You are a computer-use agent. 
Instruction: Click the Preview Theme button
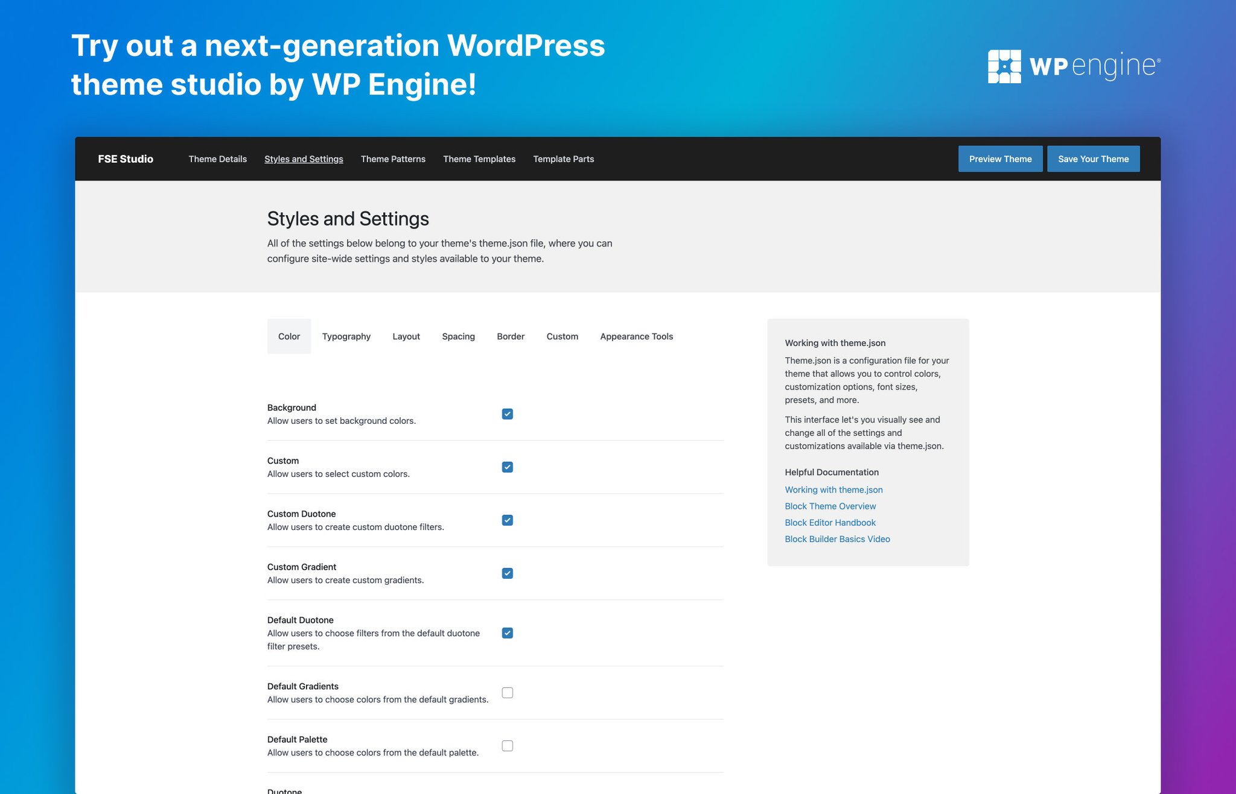tap(1000, 159)
